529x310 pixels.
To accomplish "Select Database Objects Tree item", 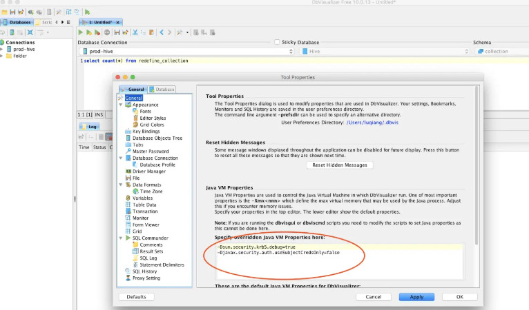I will [157, 138].
